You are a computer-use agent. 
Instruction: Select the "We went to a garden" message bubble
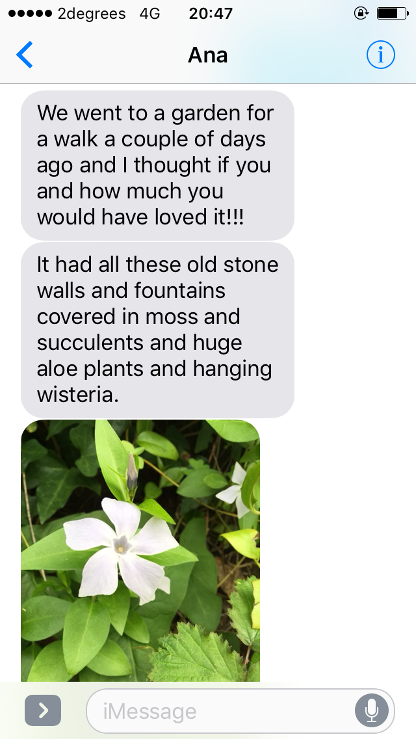pyautogui.click(x=157, y=165)
